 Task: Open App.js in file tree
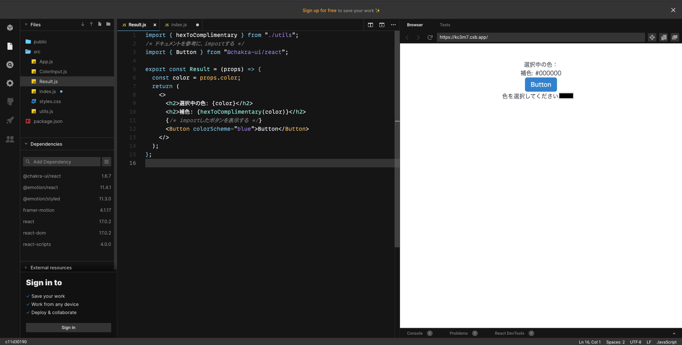[46, 62]
